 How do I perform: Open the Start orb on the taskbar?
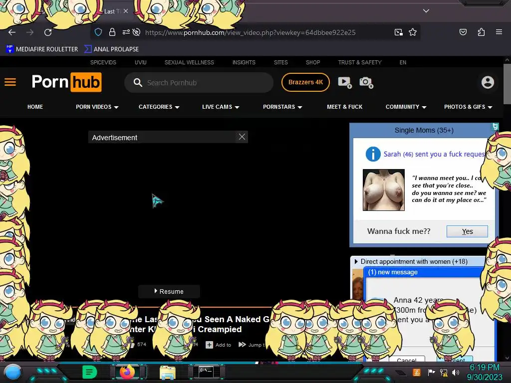click(13, 372)
